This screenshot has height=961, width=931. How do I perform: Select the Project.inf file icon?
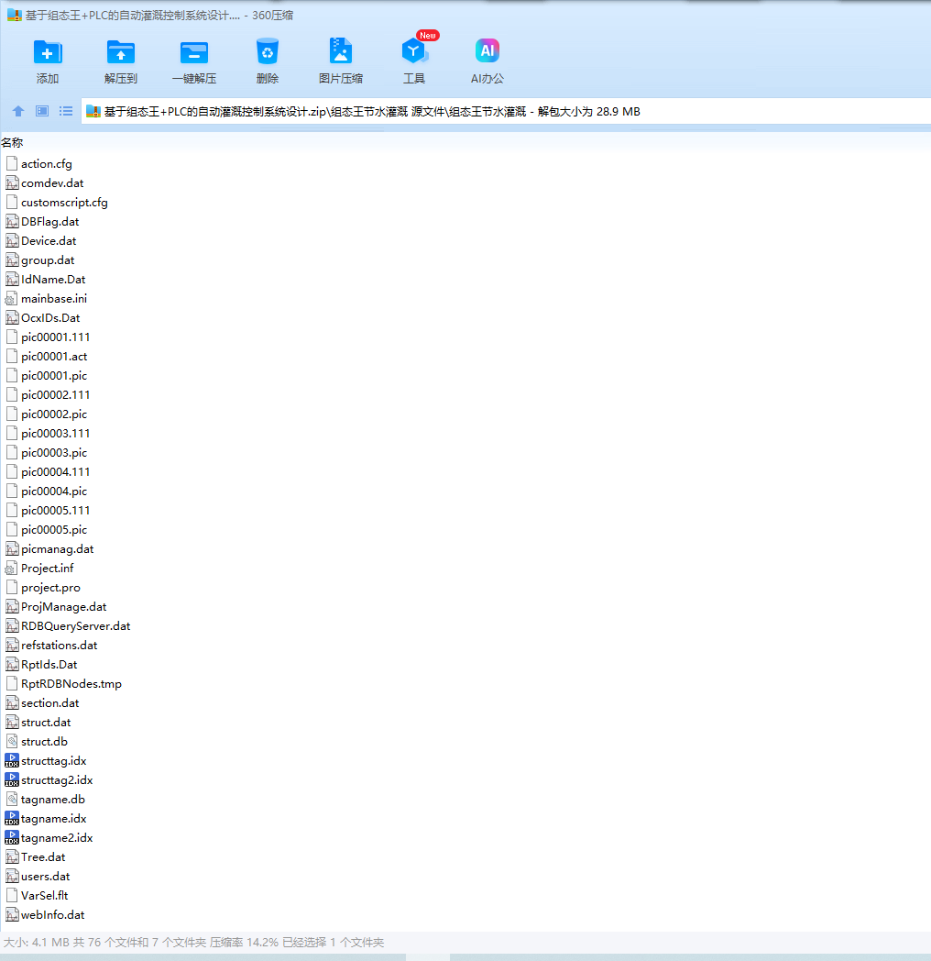pyautogui.click(x=12, y=569)
